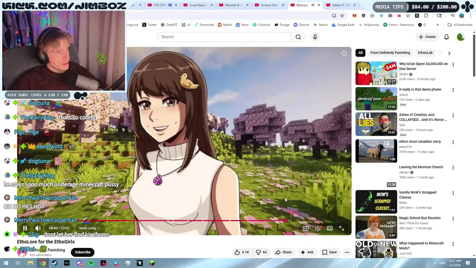This screenshot has height=268, width=476.
Task: Open more actions below the video
Action: click(x=347, y=252)
